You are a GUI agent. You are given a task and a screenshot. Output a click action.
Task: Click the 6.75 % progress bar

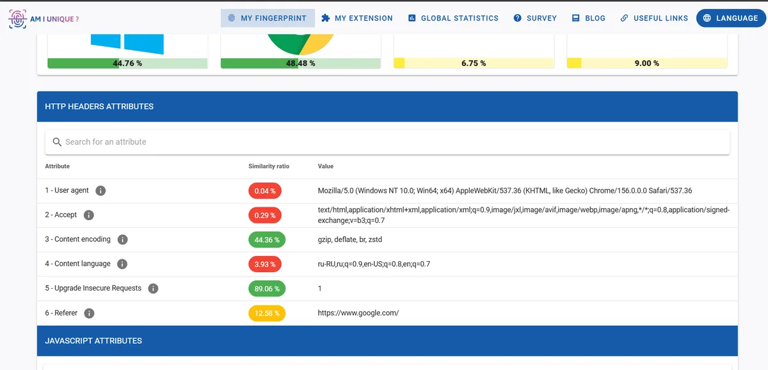point(474,63)
